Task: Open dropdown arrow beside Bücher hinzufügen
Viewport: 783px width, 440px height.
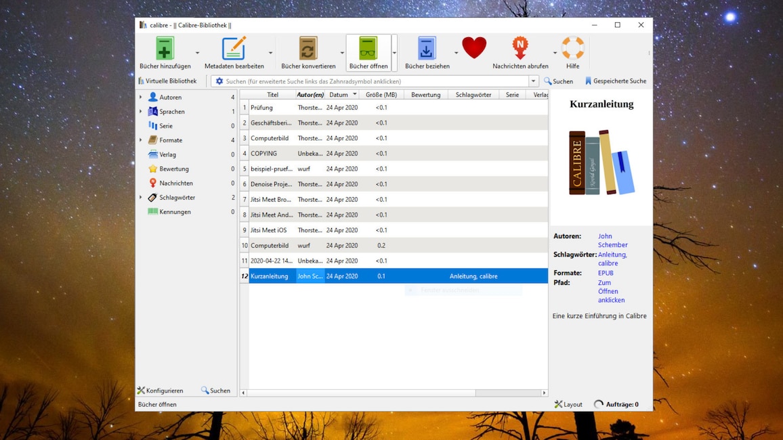Action: (x=197, y=53)
